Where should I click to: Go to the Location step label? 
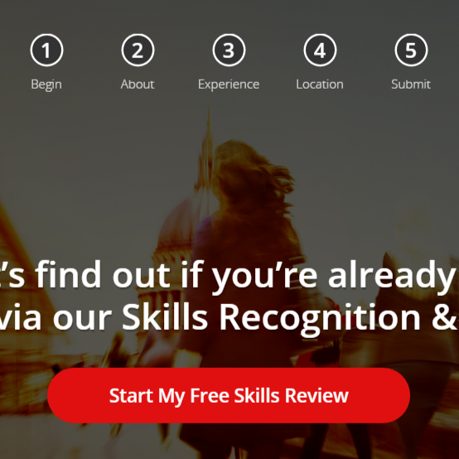point(320,85)
